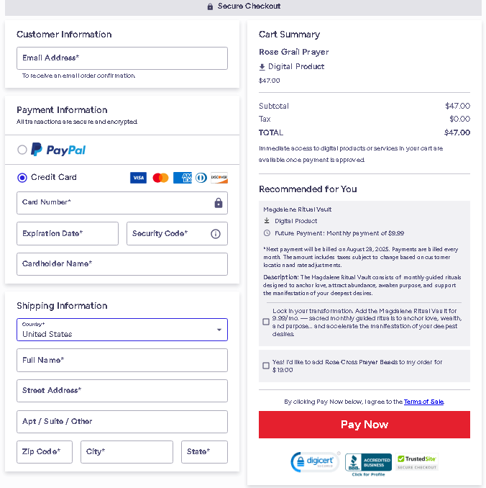Screen dimensions: 486x488
Task: Check the Magdalene Ritual Vault add-on box
Action: (266, 322)
